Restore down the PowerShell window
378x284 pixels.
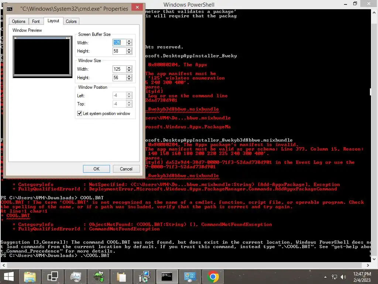355,4
